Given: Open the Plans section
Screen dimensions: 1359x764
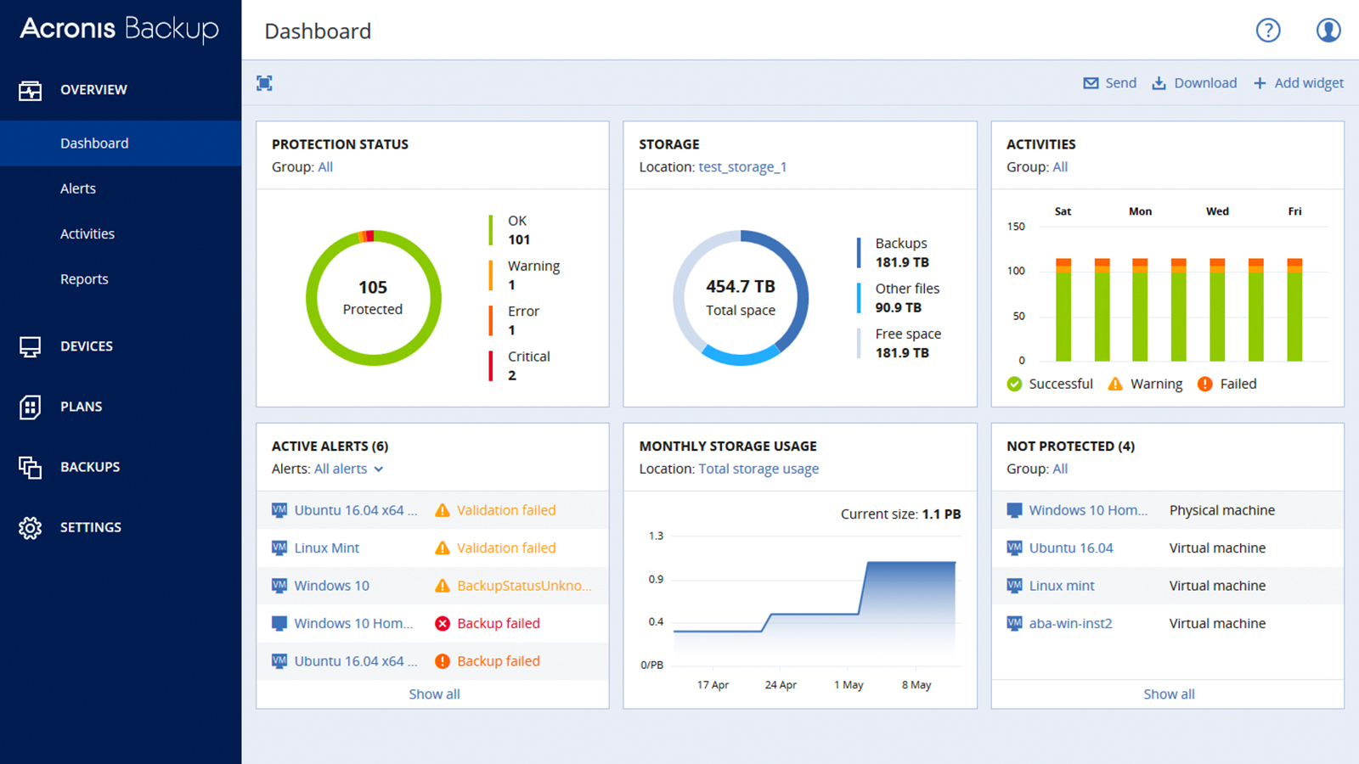Looking at the screenshot, I should 82,407.
